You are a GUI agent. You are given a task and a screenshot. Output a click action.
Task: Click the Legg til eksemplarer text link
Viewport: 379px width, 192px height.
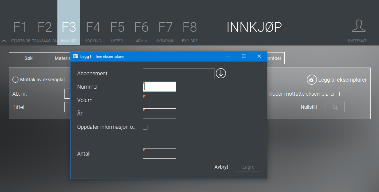[x=342, y=80]
